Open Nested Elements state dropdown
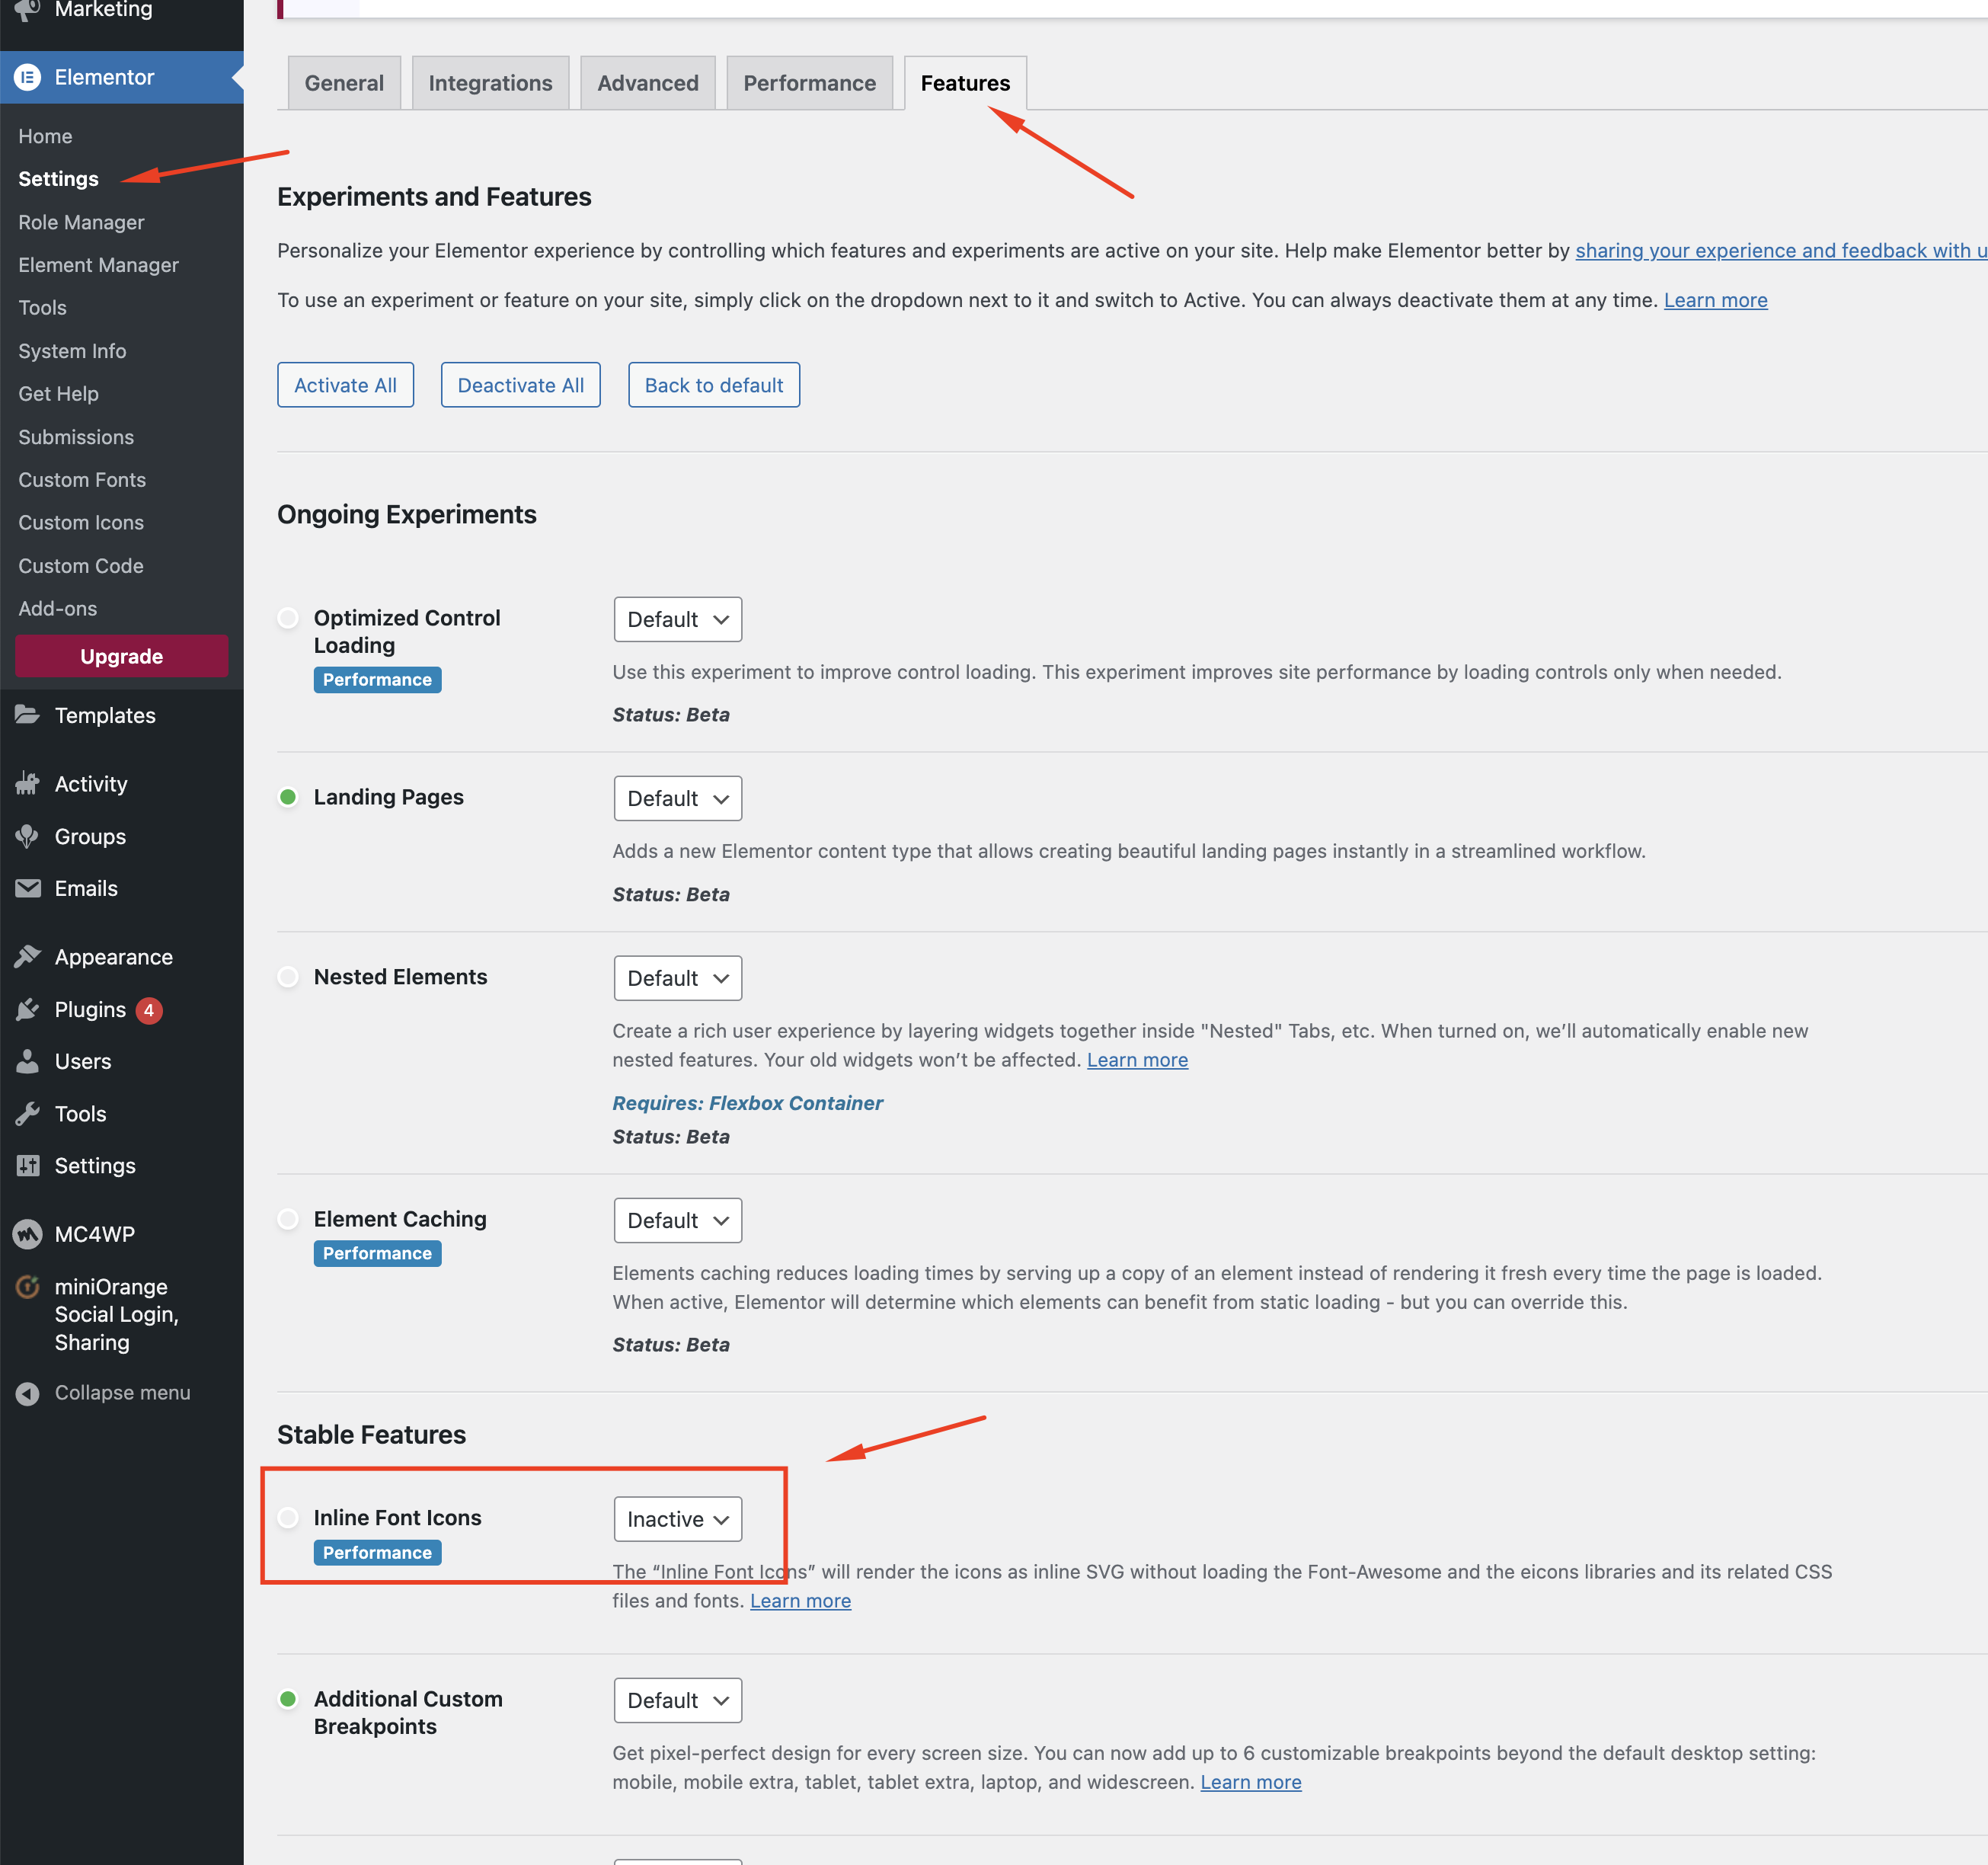The width and height of the screenshot is (1988, 1865). tap(678, 979)
